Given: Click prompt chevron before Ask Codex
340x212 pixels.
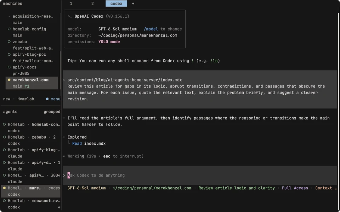Looking at the screenshot, I should (x=64, y=175).
